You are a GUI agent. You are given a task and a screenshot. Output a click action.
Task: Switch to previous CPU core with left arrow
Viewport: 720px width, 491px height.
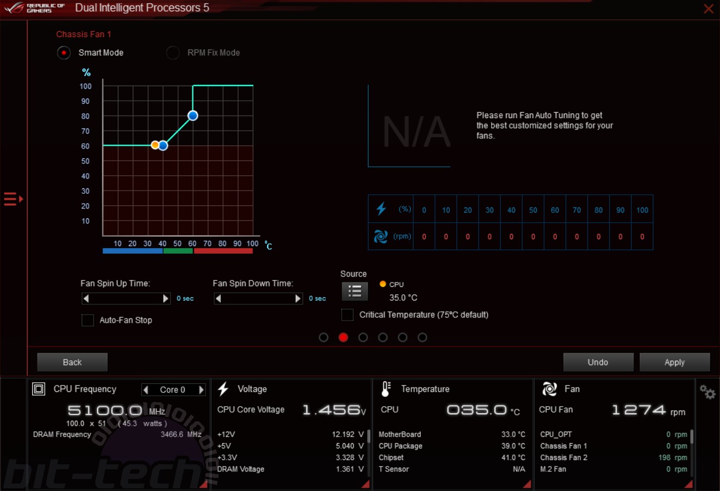point(146,390)
